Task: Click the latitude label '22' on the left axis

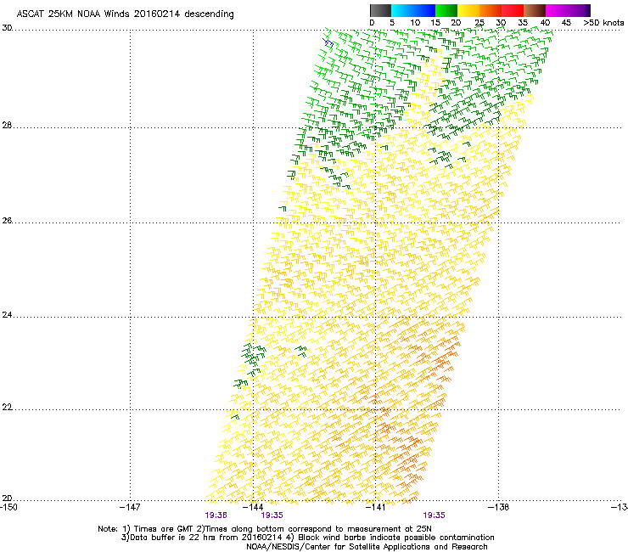Action: [7, 408]
